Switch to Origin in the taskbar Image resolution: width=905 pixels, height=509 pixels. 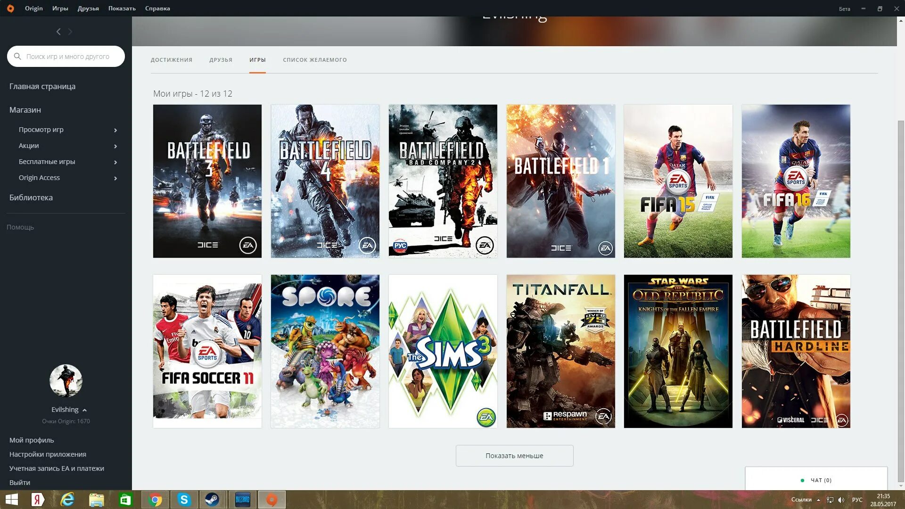[x=271, y=500]
